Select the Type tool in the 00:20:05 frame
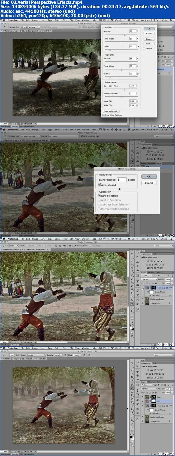Image resolution: width=175 pixels, height=456 pixels. [132, 307]
